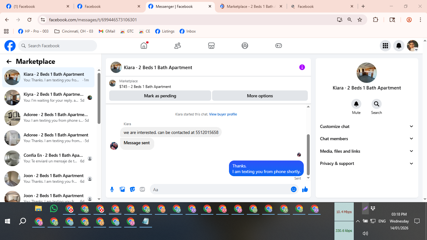Viewport: 427px width, 240px height.
Task: Open Kiyra conversation in list
Action: 48,97
